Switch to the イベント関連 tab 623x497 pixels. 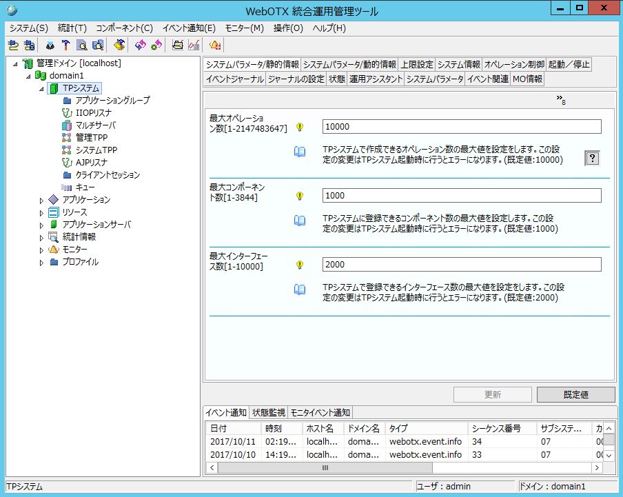pyautogui.click(x=488, y=79)
